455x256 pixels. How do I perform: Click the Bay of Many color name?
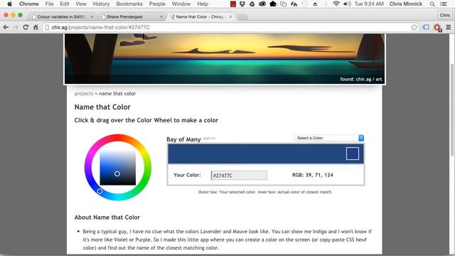183,139
